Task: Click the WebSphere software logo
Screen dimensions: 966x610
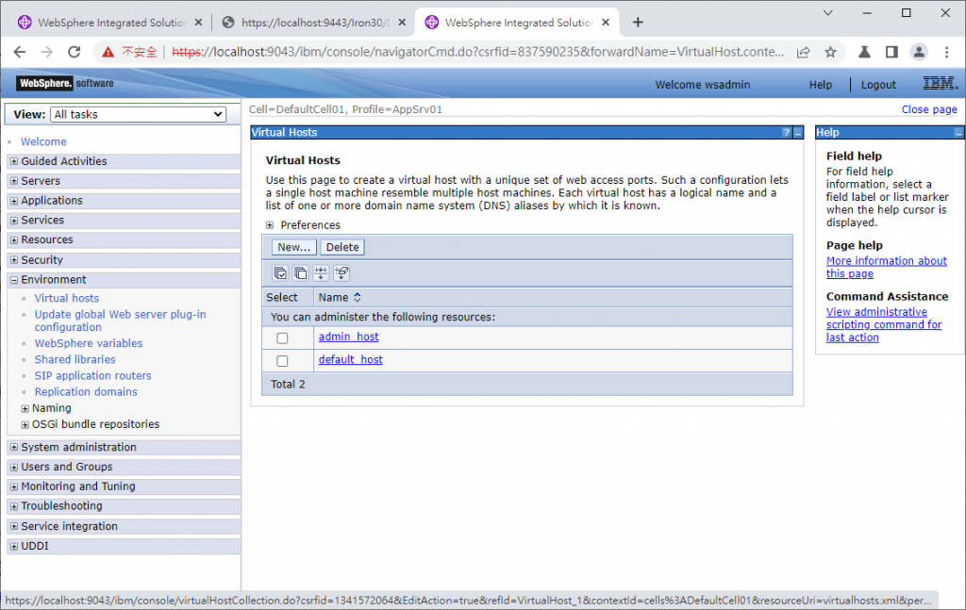Action: pos(65,83)
